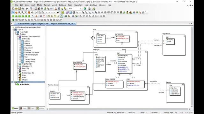Expand the Keys (10) node

(x=18, y=68)
